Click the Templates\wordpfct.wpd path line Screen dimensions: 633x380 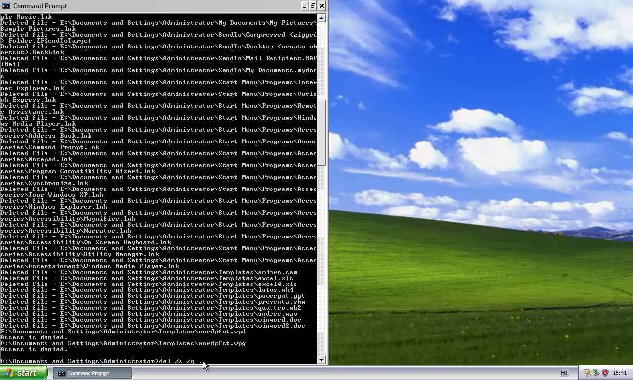(123, 332)
